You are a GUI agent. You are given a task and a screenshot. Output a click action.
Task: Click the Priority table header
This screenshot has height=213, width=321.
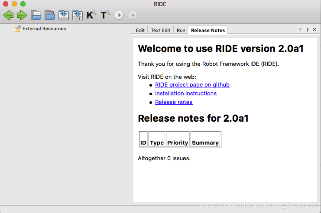[178, 139]
